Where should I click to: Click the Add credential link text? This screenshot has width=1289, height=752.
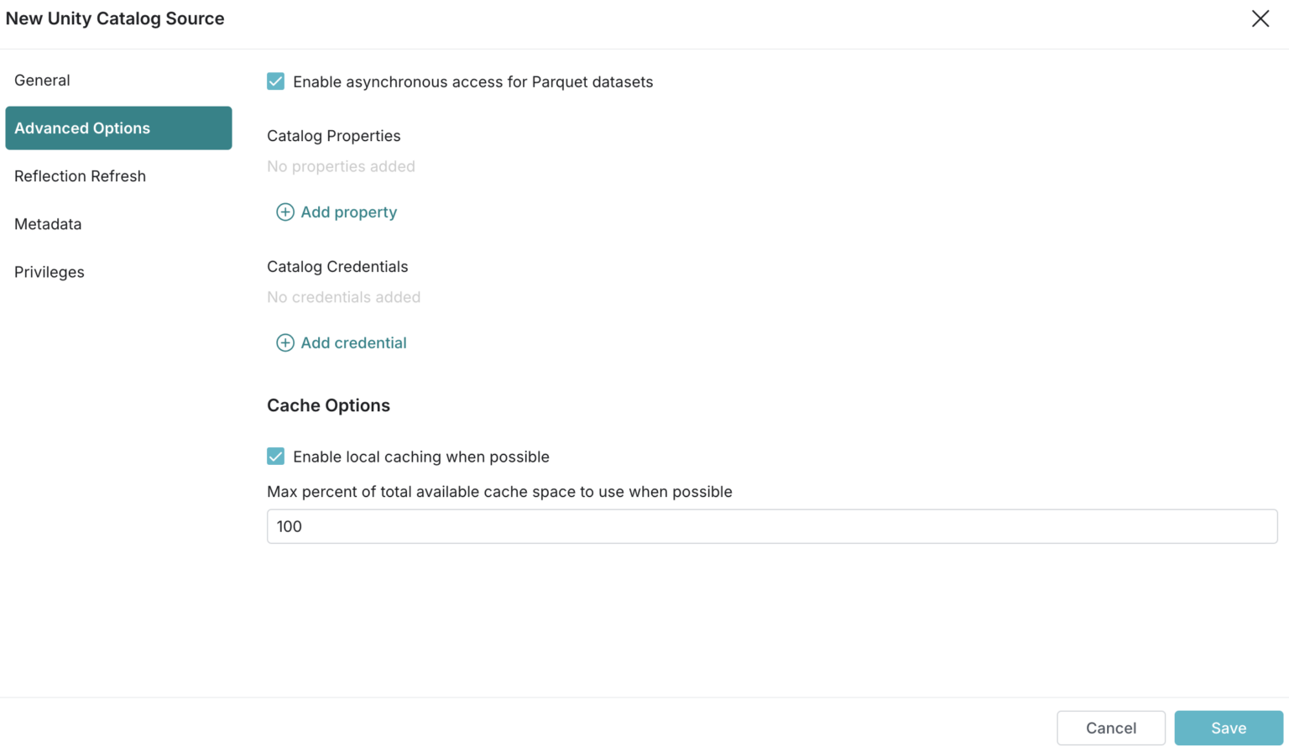pos(353,343)
